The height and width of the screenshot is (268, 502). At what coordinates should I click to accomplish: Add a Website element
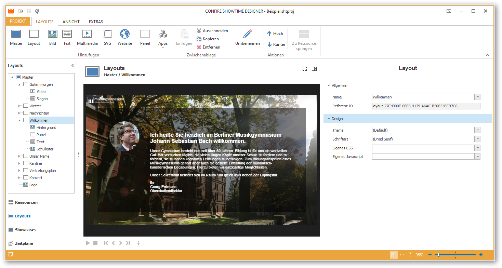[124, 38]
